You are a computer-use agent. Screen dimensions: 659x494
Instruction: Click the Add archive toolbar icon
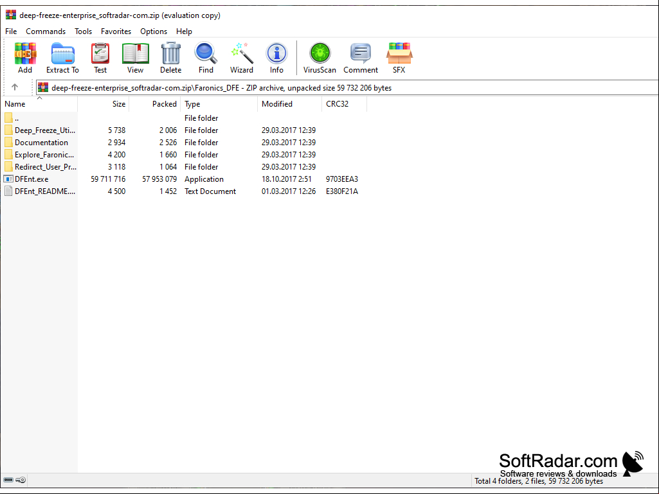[25, 53]
